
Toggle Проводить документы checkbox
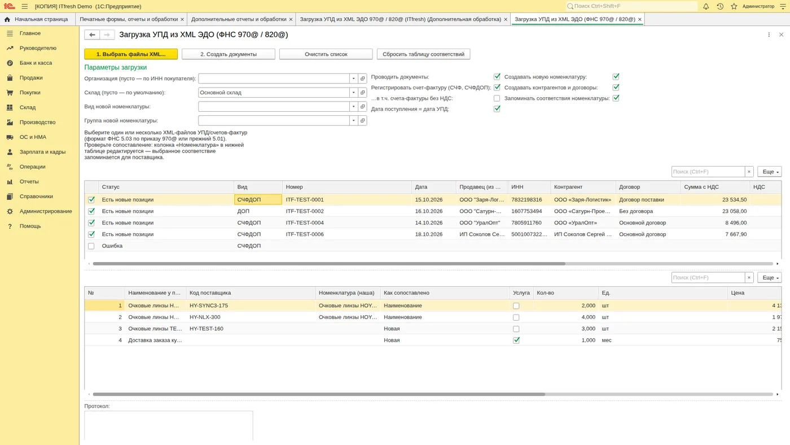[497, 77]
